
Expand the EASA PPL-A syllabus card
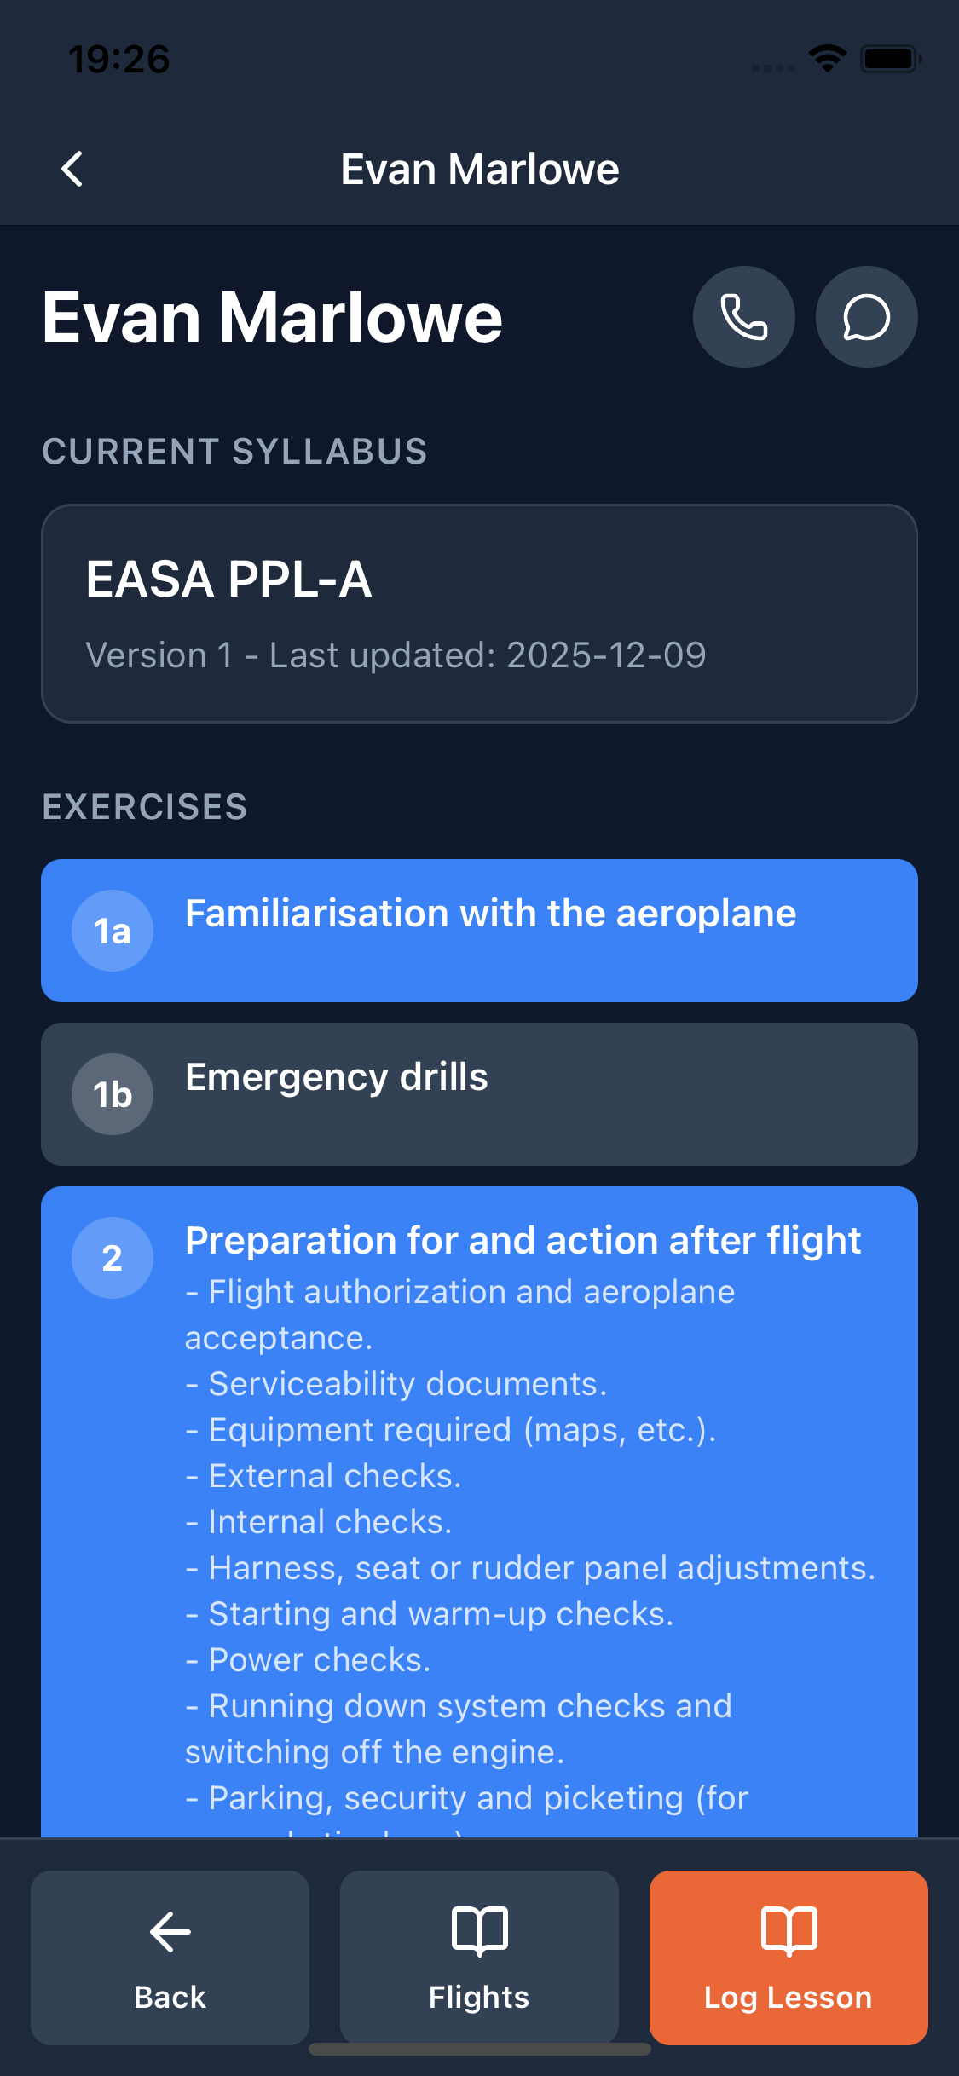pyautogui.click(x=479, y=612)
